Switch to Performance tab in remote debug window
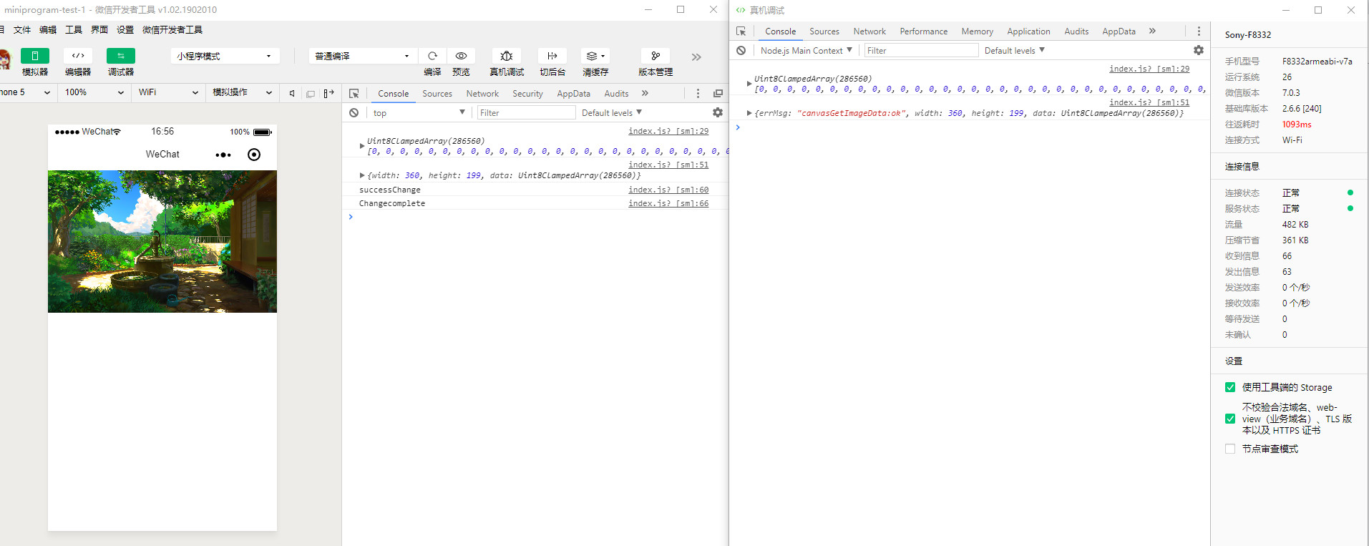Screen dimensions: 1369x546 click(x=924, y=31)
